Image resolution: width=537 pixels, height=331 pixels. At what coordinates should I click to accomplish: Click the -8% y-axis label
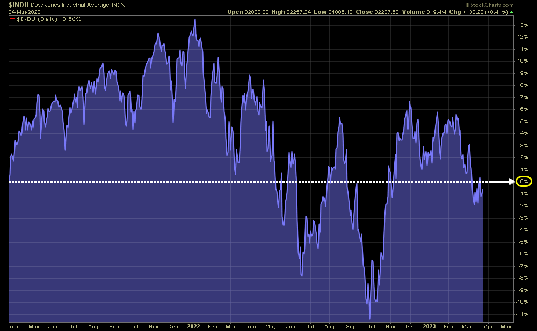(x=523, y=278)
